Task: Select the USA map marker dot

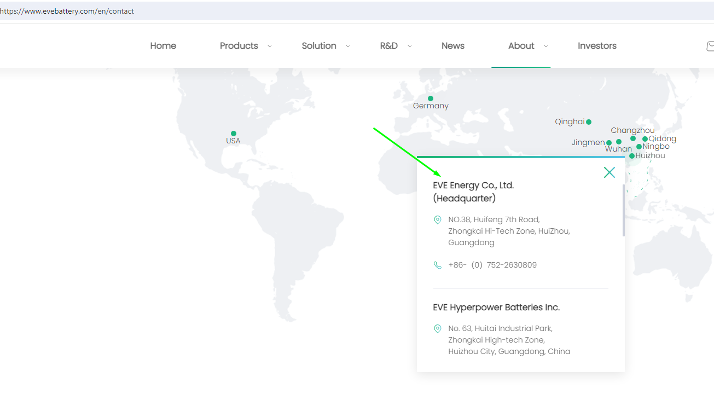Action: point(234,134)
